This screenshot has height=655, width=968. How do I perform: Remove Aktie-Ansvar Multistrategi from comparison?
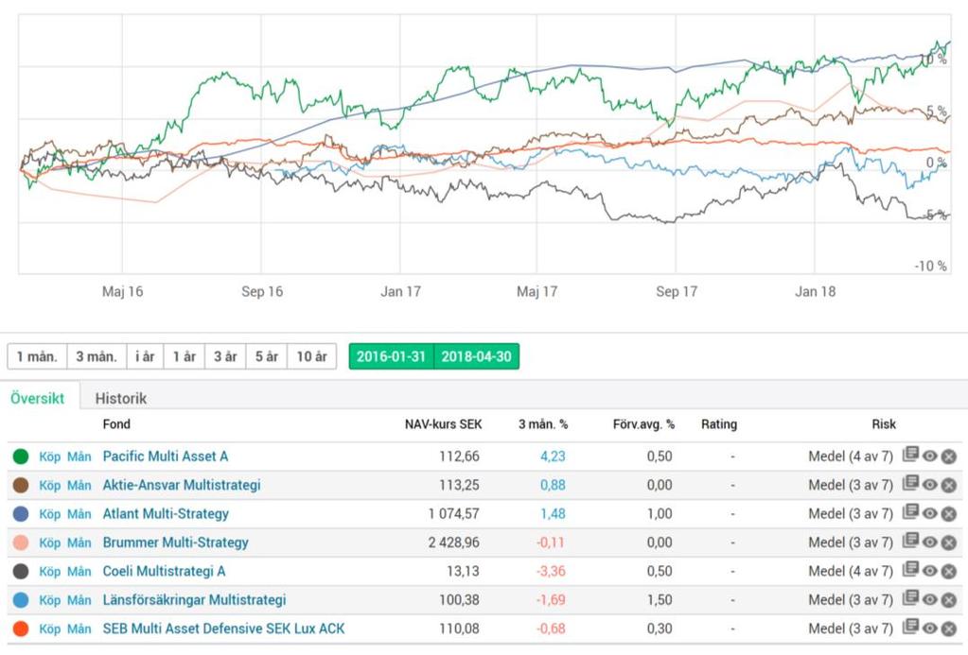click(949, 486)
